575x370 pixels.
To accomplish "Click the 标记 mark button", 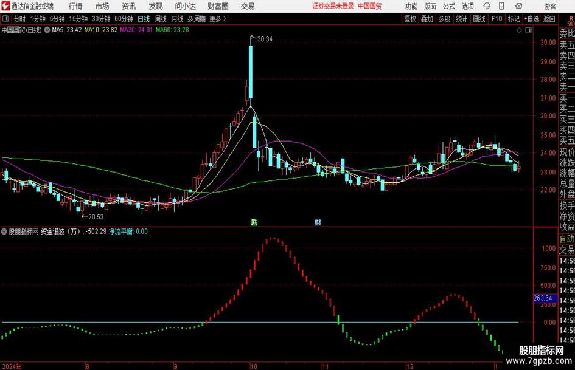I will pos(514,19).
